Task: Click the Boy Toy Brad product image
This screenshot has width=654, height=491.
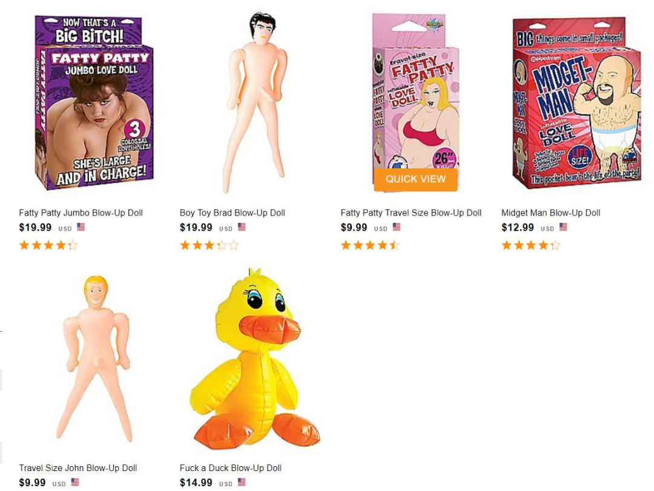Action: (255, 103)
